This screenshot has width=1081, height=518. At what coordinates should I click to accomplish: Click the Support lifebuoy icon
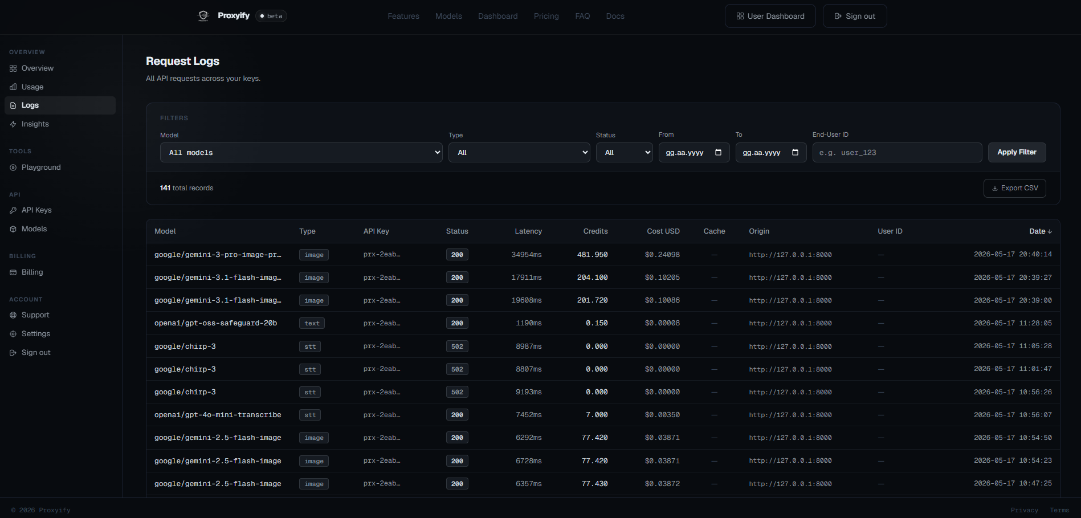[x=13, y=315]
